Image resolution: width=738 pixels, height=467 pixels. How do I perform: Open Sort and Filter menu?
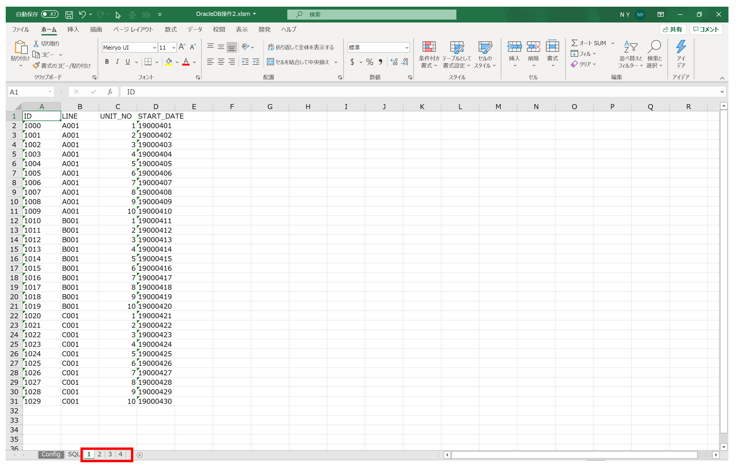pyautogui.click(x=630, y=54)
